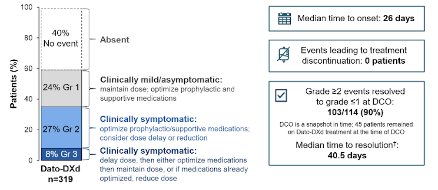Click the 0 patients discontinuation text
The width and height of the screenshot is (438, 190).
coord(383,61)
